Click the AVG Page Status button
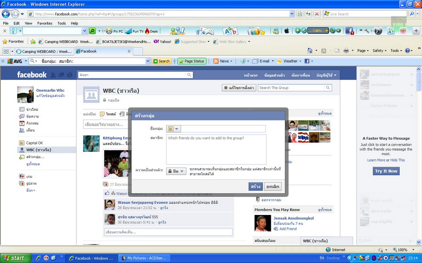 (x=192, y=61)
